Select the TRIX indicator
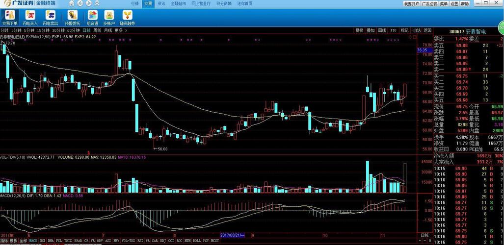Image resolution: width=504 pixels, height=245 pixels. click(x=68, y=241)
